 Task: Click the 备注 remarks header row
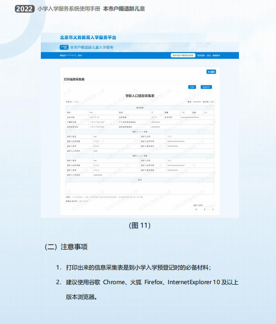[140, 180]
